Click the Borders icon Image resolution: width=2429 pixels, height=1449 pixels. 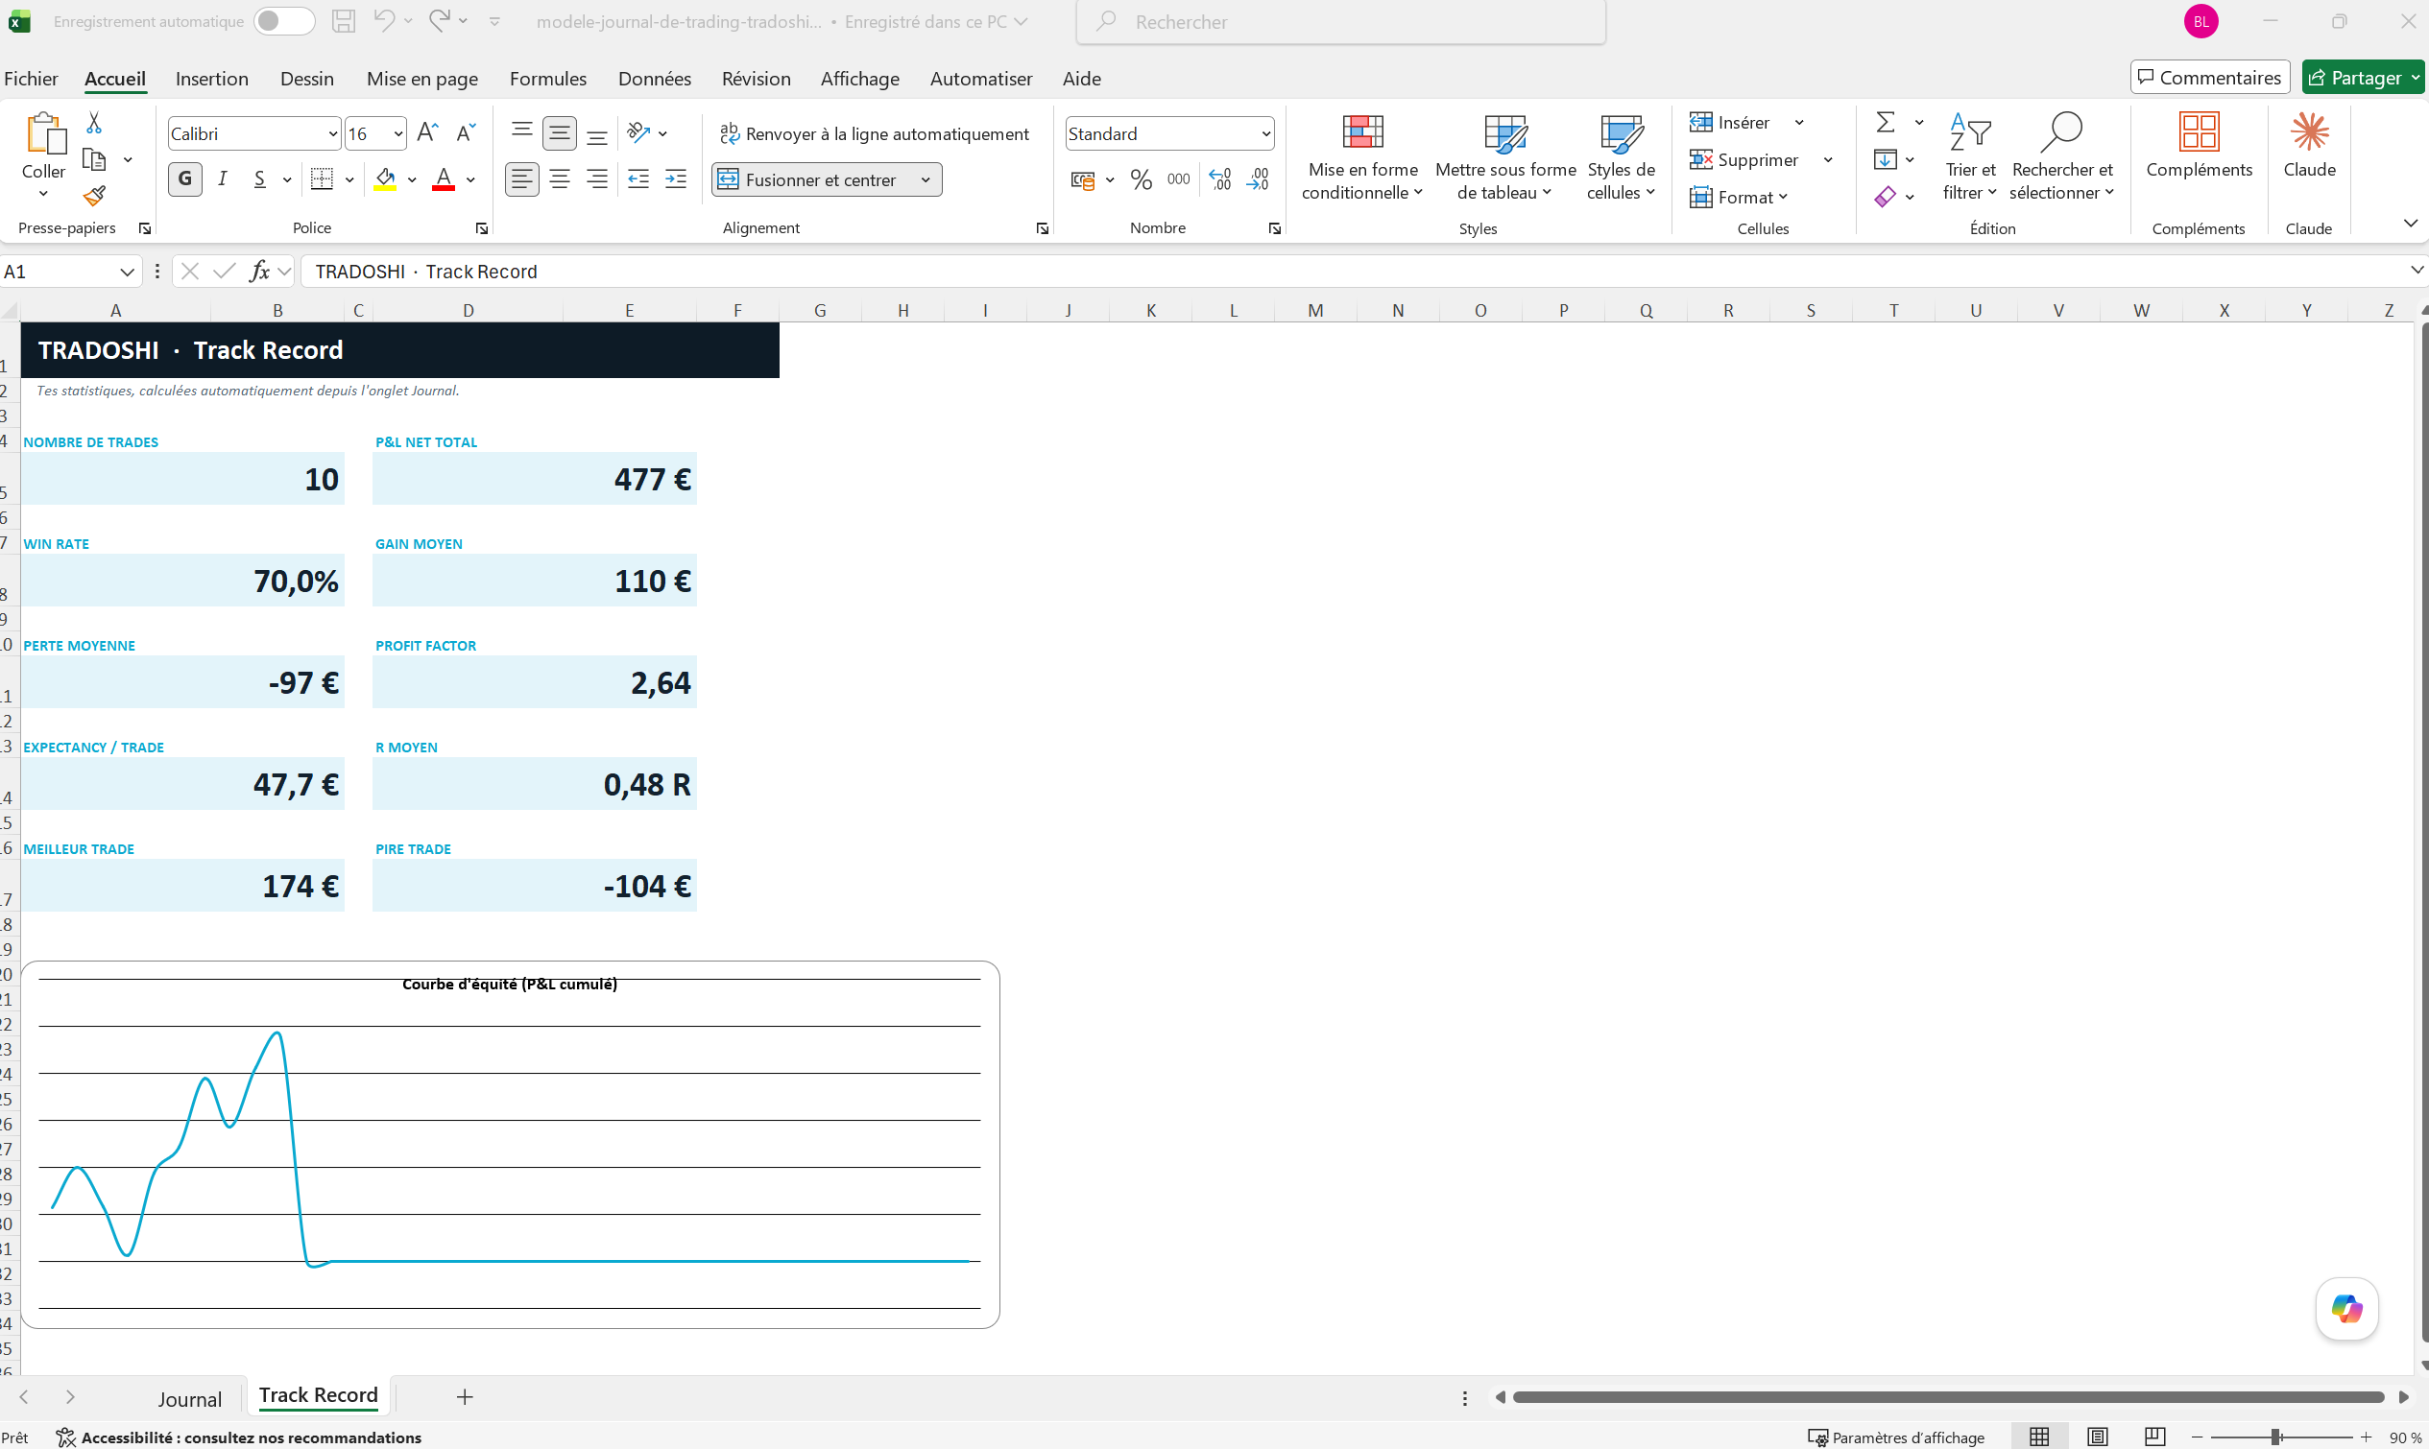322,178
